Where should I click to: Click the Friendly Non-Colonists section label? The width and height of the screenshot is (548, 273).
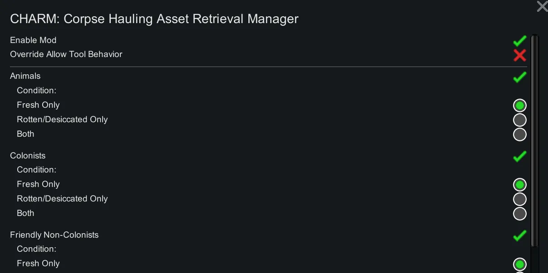54,235
